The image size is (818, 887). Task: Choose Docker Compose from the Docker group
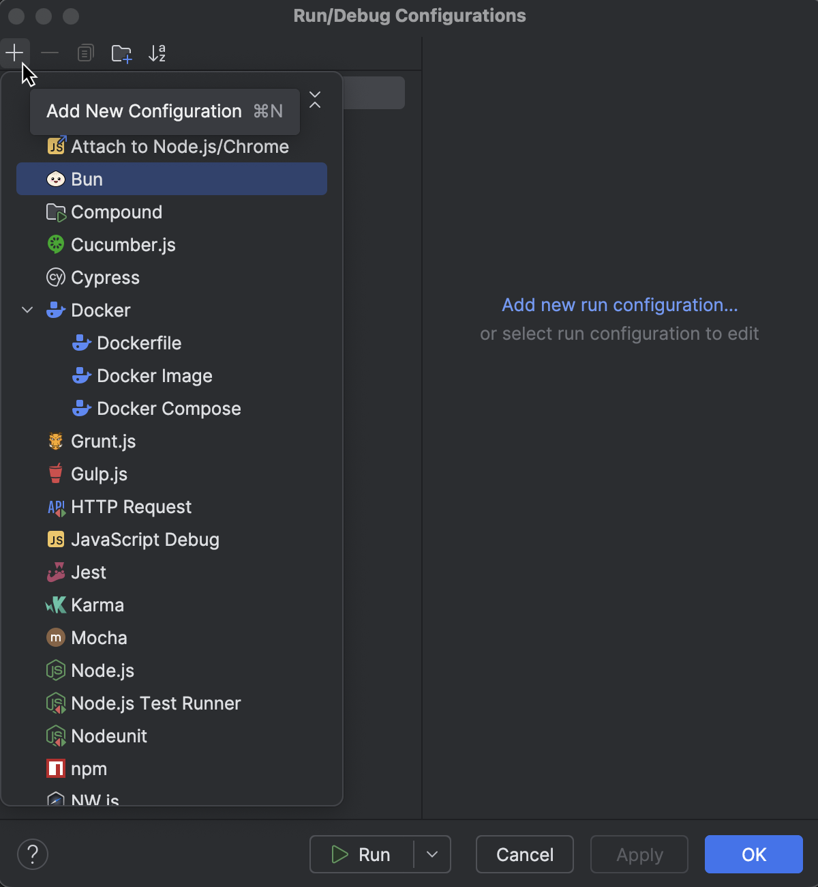pos(169,408)
